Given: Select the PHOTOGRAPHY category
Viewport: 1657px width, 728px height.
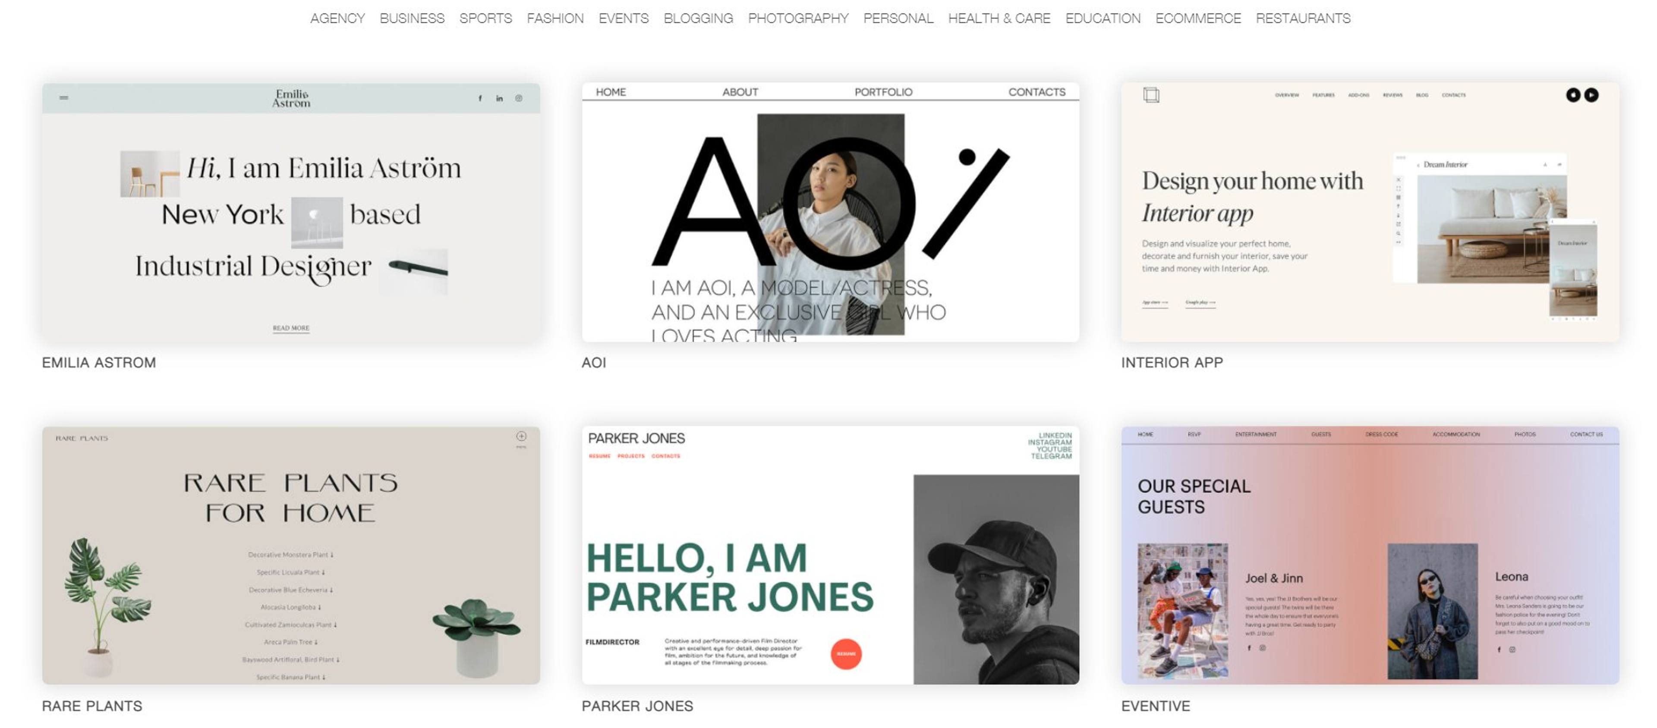Looking at the screenshot, I should (798, 19).
